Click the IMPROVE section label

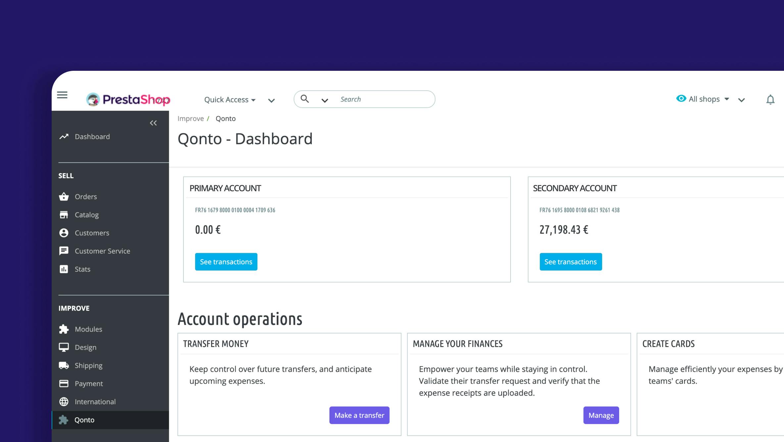74,308
